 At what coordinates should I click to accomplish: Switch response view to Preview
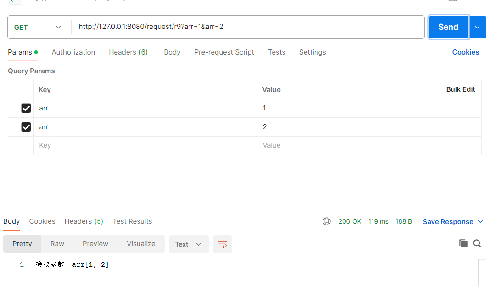click(95, 244)
